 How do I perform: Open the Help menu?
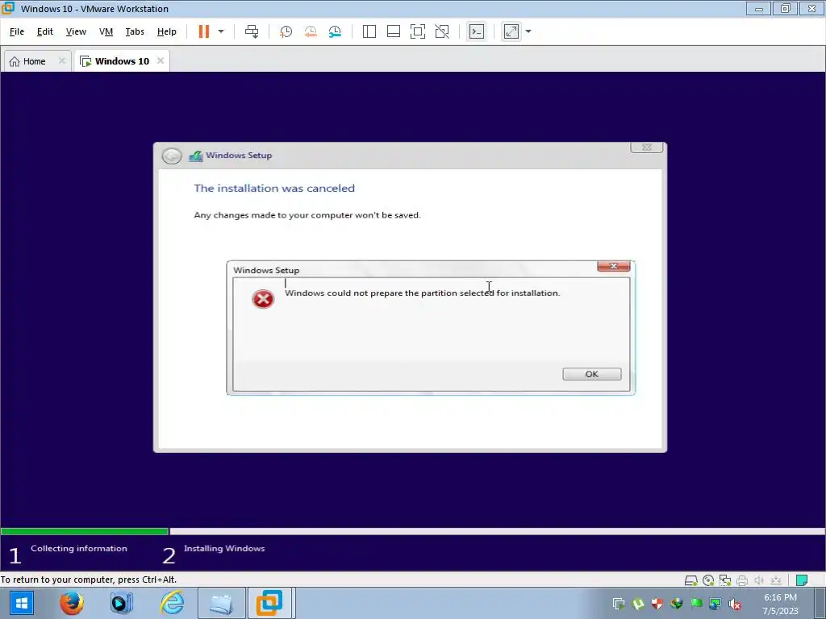pyautogui.click(x=166, y=31)
